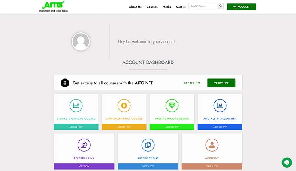Click the black lock icon
The height and width of the screenshot is (171, 296).
coord(65,83)
